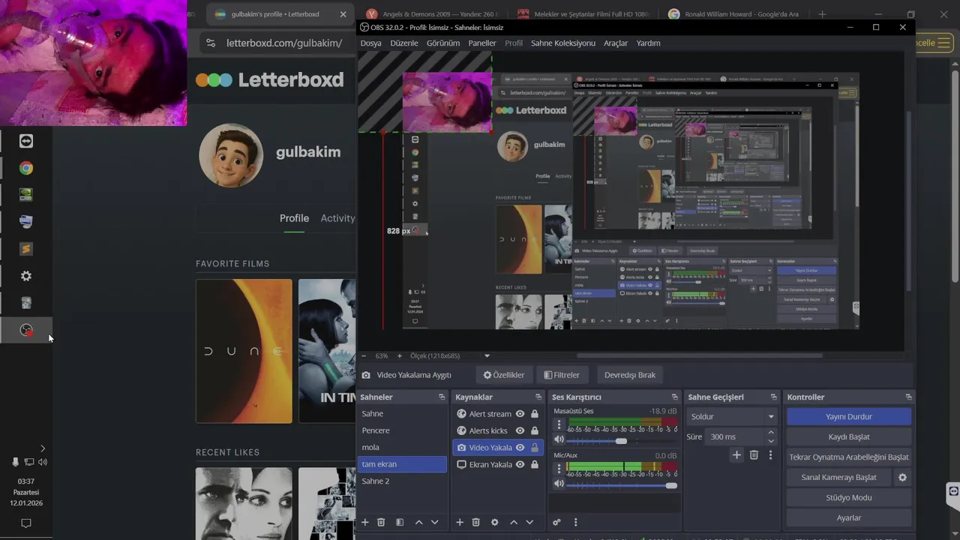Undock the Kontroller panel icon
960x540 pixels.
coord(908,397)
